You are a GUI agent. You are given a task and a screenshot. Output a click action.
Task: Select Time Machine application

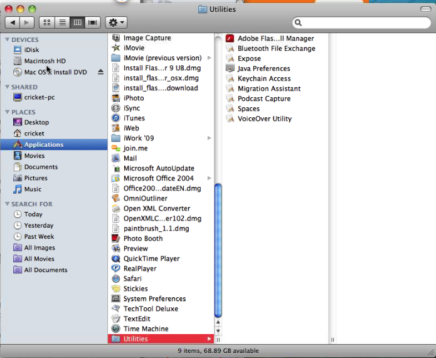click(161, 329)
